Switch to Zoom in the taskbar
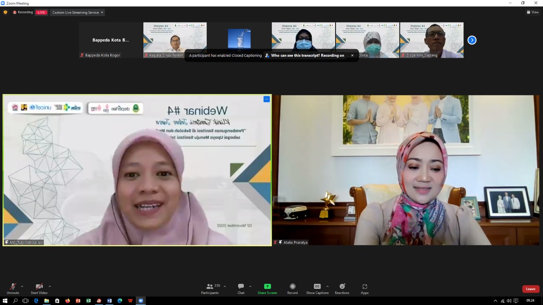The image size is (543, 305). (141, 301)
